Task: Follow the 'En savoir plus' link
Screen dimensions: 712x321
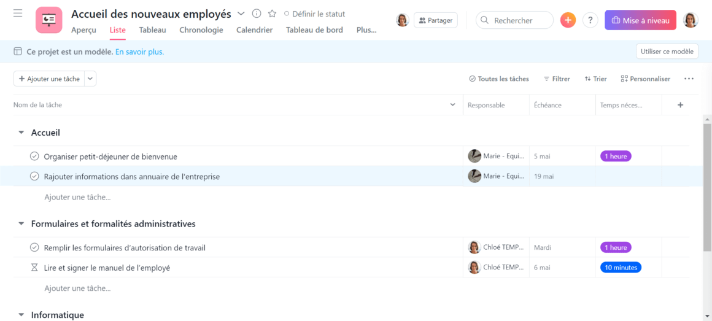Action: coord(139,52)
